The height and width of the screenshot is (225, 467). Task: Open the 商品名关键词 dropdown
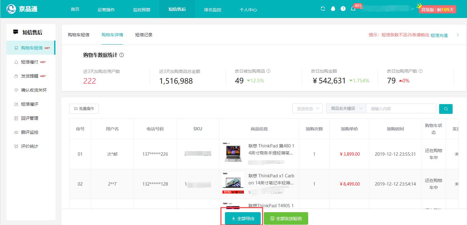point(346,109)
